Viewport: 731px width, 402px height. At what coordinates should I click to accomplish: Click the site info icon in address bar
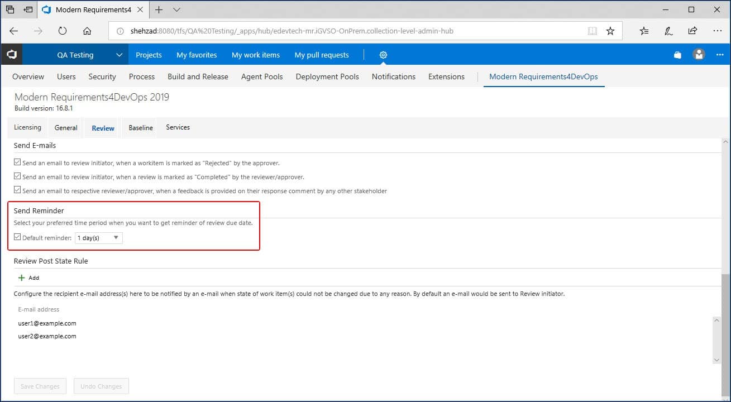tap(120, 31)
